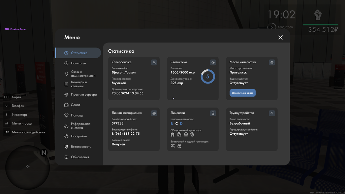Image resolution: width=345 pixels, height=194 pixels.
Task: Click the boat license icon
Action: pyautogui.click(x=179, y=145)
